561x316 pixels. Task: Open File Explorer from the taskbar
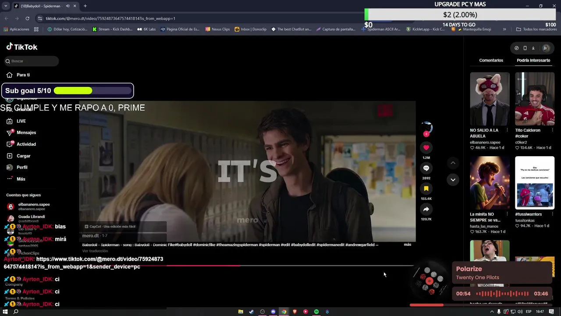[241, 312]
